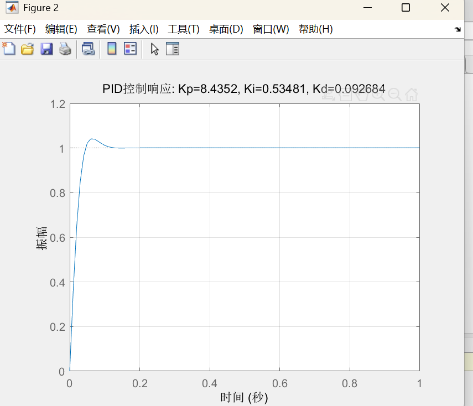This screenshot has height=406, width=473.
Task: Dock the figure using the corner arrow
Action: [x=458, y=29]
